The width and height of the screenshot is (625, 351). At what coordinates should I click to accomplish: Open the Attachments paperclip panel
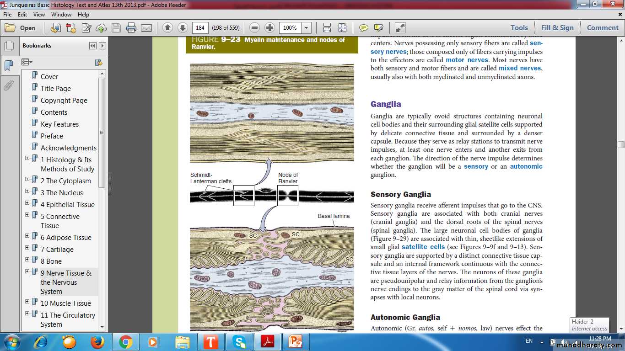click(x=9, y=85)
